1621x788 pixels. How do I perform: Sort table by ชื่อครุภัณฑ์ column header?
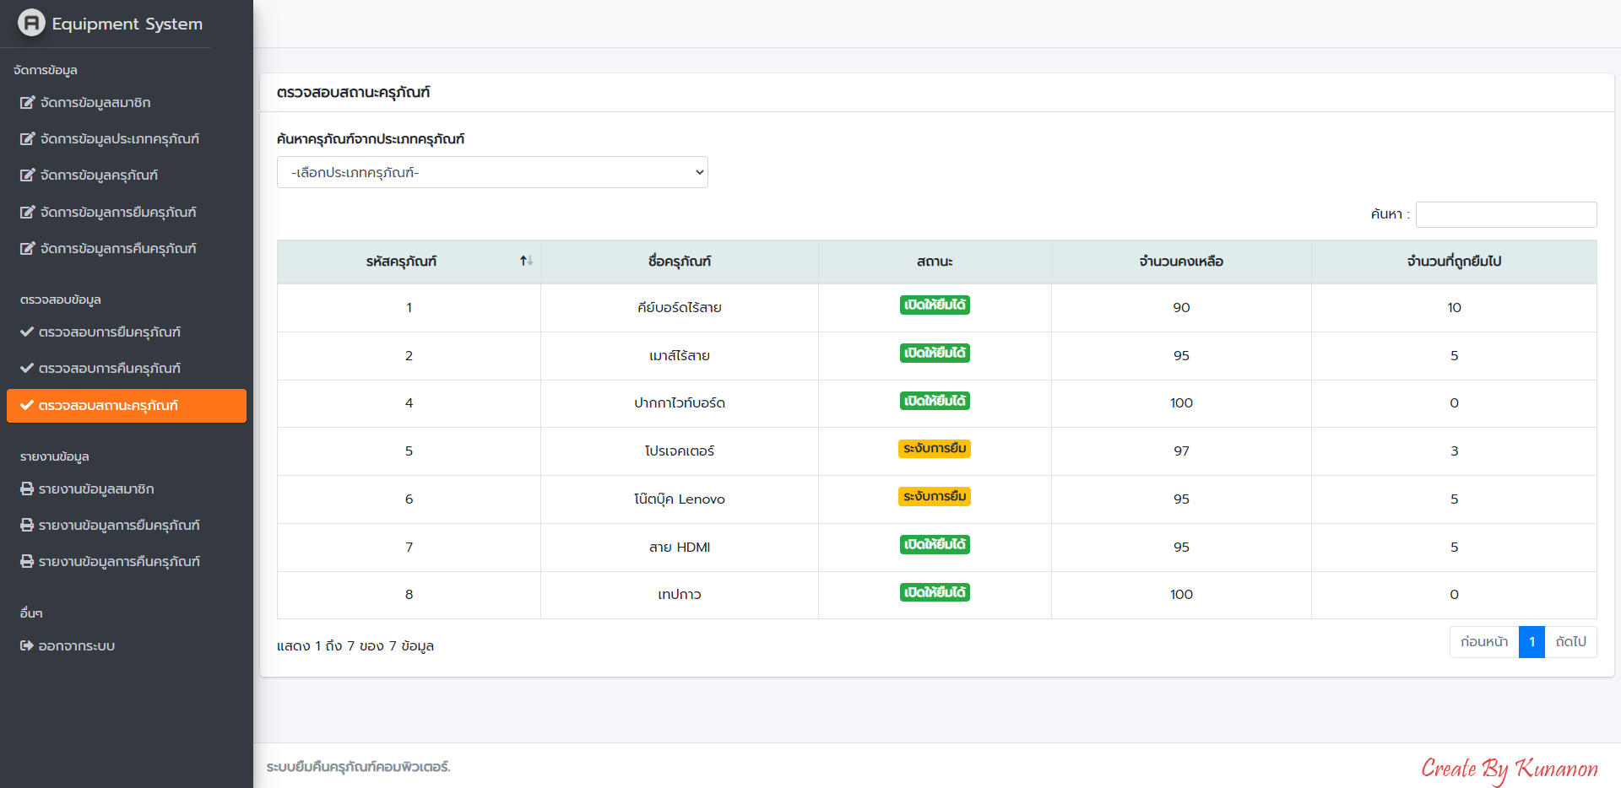pos(679,262)
